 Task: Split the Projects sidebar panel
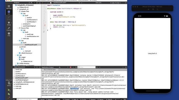pyautogui.click(x=37, y=3)
